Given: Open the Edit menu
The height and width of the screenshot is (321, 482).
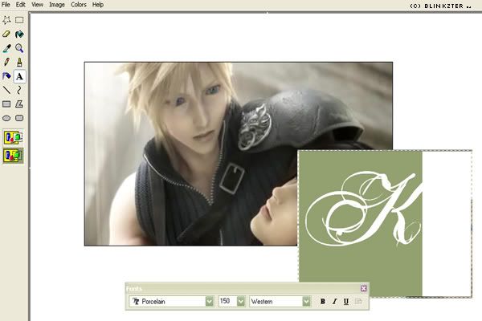Looking at the screenshot, I should coord(21,5).
